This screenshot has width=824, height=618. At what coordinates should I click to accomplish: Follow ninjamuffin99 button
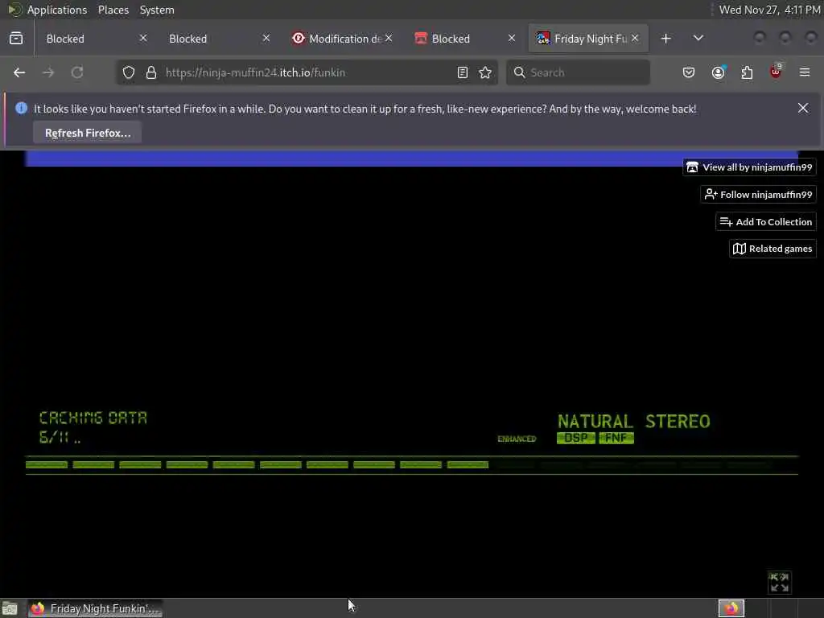[x=758, y=195]
